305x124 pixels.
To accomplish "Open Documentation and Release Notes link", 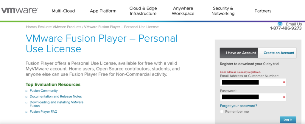I will click(56, 96).
